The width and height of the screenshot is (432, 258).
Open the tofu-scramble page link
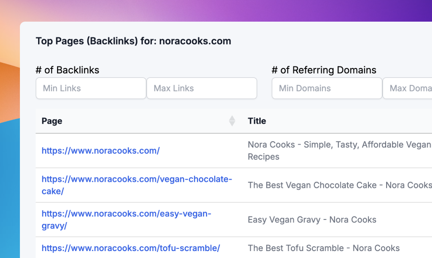click(x=131, y=248)
